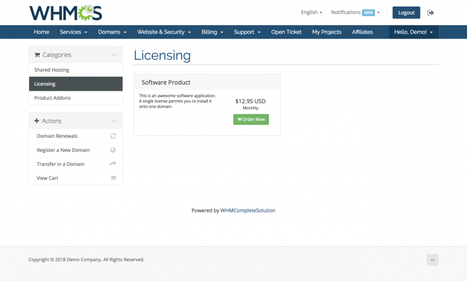Click the Logout button
This screenshot has width=467, height=281.
pyautogui.click(x=406, y=12)
